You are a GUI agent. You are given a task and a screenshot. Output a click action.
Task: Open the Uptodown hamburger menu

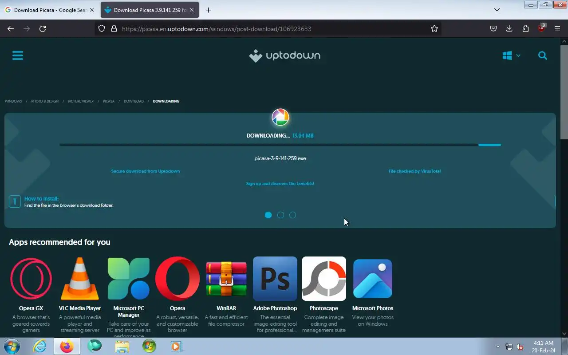18,55
